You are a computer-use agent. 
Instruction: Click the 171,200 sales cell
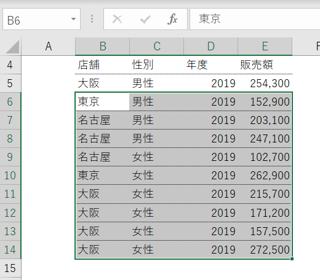click(x=265, y=213)
